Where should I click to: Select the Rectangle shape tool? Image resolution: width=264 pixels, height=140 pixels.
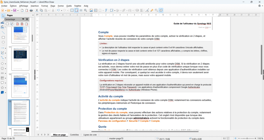3,37
